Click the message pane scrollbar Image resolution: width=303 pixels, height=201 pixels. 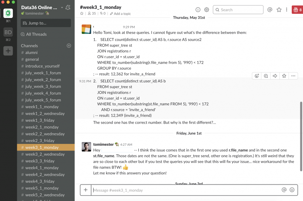coord(301,136)
